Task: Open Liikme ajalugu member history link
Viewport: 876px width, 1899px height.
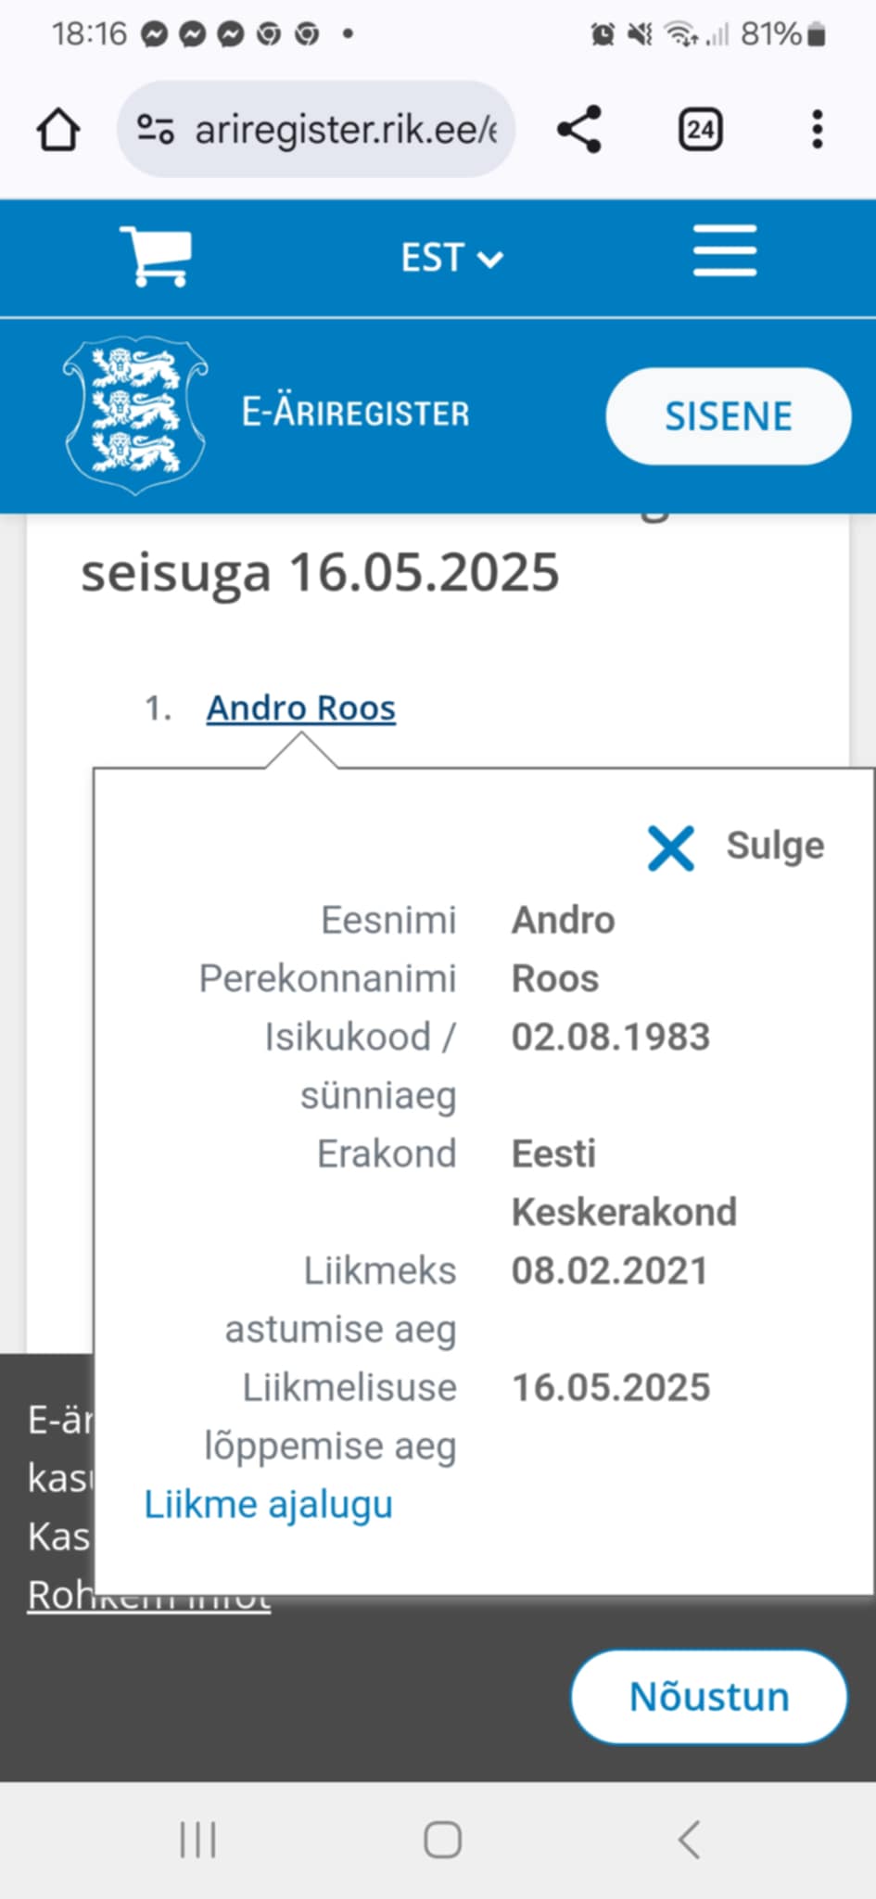Action: pyautogui.click(x=269, y=1504)
